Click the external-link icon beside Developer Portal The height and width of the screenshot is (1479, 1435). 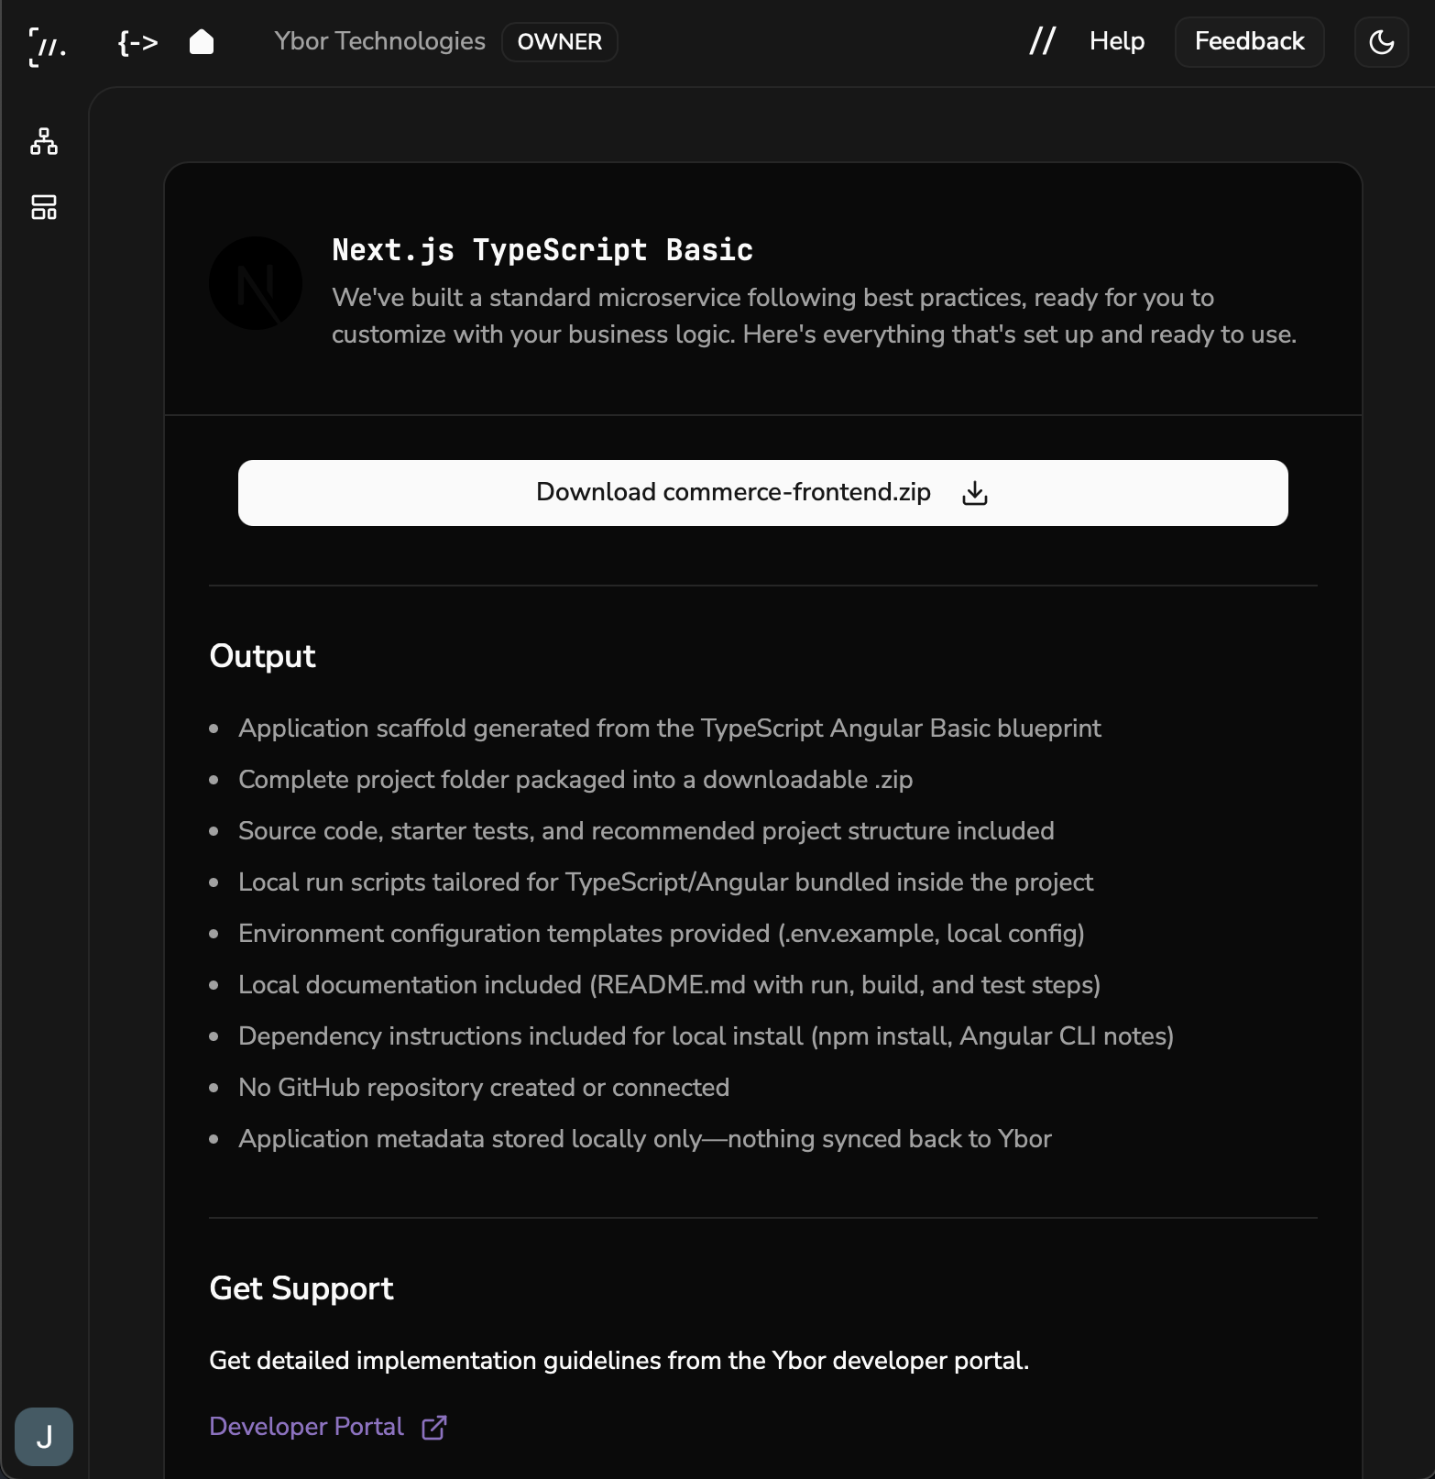tap(433, 1427)
